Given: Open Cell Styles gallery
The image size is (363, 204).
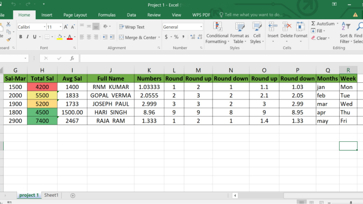Looking at the screenshot, I should [257, 33].
